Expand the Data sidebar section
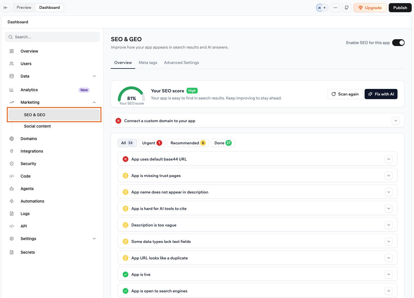 (94, 76)
